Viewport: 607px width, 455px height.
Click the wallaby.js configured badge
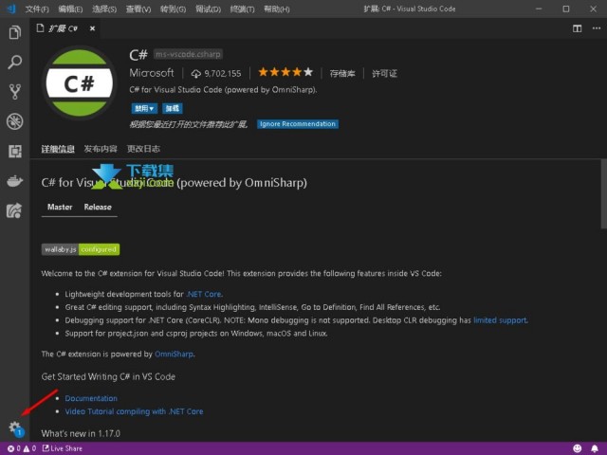pos(81,249)
